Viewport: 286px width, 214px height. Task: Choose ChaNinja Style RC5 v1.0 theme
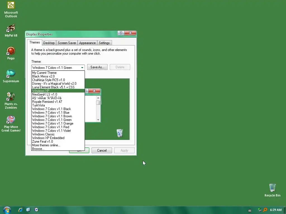(58, 80)
